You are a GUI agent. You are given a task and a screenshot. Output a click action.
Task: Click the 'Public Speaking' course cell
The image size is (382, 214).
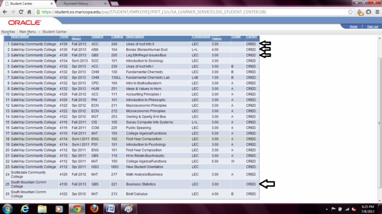pyautogui.click(x=138, y=128)
